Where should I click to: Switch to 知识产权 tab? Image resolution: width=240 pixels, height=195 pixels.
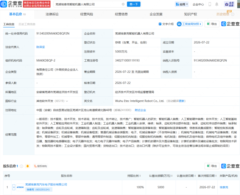tap(190, 14)
